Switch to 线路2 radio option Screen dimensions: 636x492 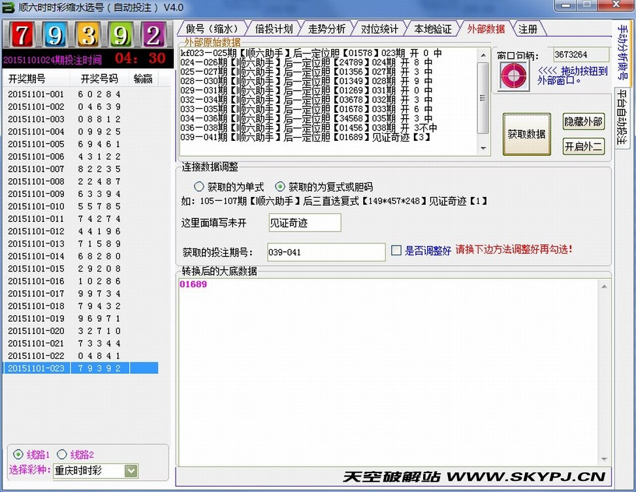tap(62, 454)
